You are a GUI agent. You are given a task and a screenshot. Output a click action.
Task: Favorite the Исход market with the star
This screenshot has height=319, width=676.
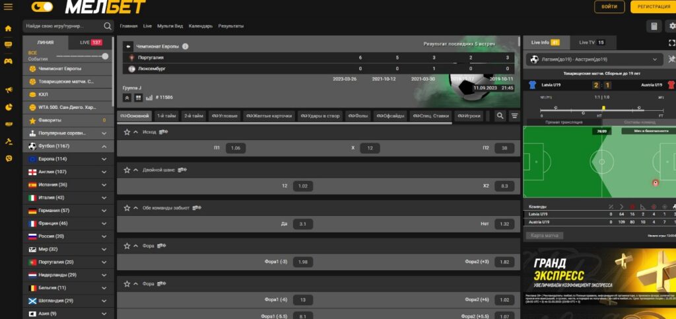[x=127, y=132]
